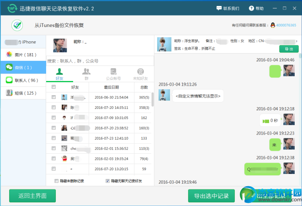Click friend avatar in the 365(5) row
Viewport: 302px width, 206px height.
tap(64, 97)
